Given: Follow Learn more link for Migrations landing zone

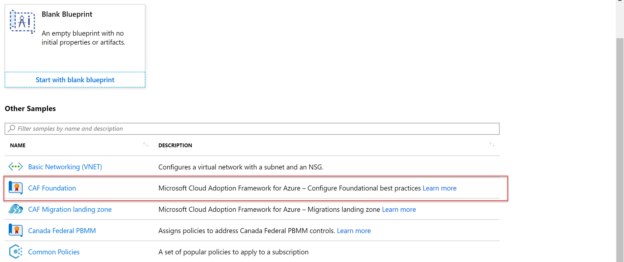Looking at the screenshot, I should click(399, 209).
